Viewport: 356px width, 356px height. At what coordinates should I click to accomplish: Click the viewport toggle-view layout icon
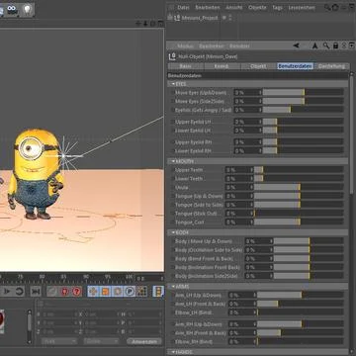[x=160, y=24]
